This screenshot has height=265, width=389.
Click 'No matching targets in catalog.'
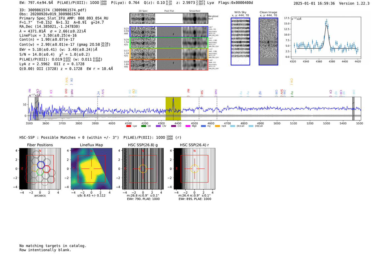point(53,246)
